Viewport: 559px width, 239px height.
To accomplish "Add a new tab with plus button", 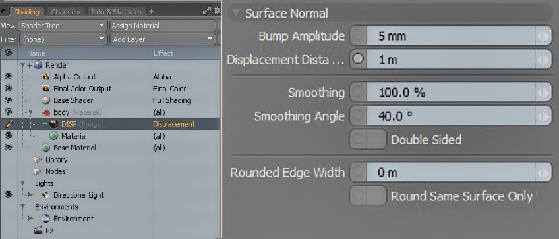I will tap(151, 12).
